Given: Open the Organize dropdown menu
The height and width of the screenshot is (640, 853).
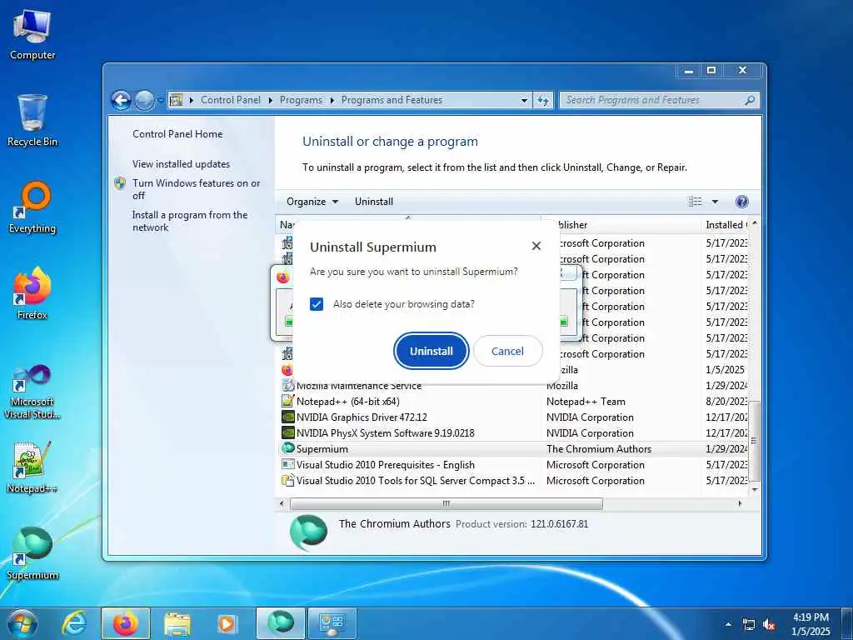Looking at the screenshot, I should 312,202.
